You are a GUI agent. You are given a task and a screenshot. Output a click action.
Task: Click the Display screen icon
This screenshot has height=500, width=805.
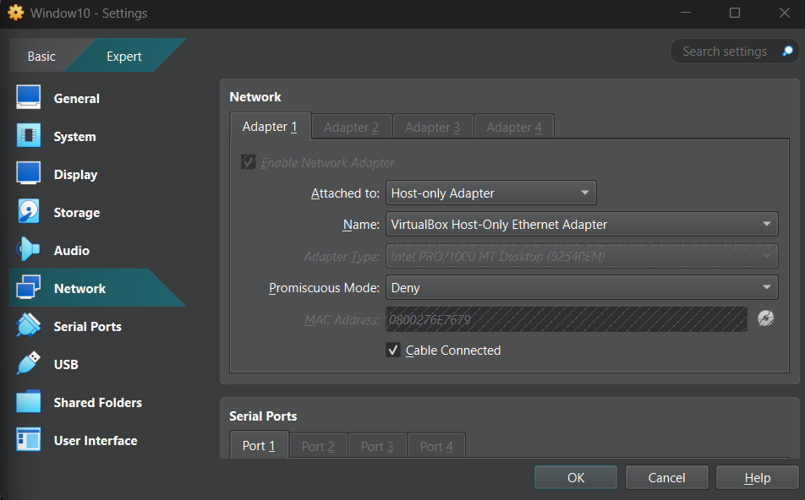[x=28, y=173]
